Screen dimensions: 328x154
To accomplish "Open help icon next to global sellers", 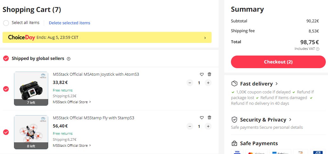I will (x=69, y=59).
